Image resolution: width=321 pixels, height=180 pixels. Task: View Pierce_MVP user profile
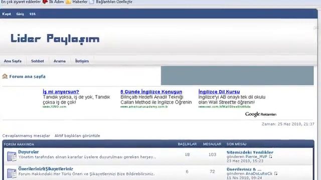click(257, 156)
